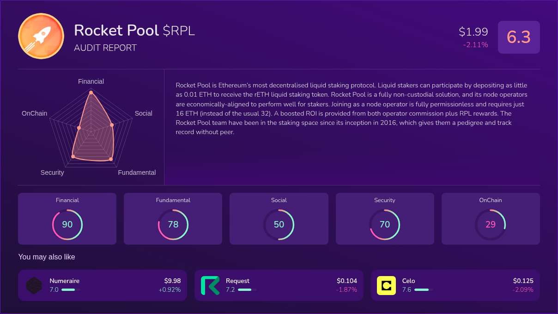558x314 pixels.
Task: Expand the Celo recommendation card
Action: coord(455,285)
